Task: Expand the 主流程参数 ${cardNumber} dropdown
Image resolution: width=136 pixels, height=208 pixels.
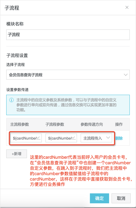Action: (x=26, y=138)
